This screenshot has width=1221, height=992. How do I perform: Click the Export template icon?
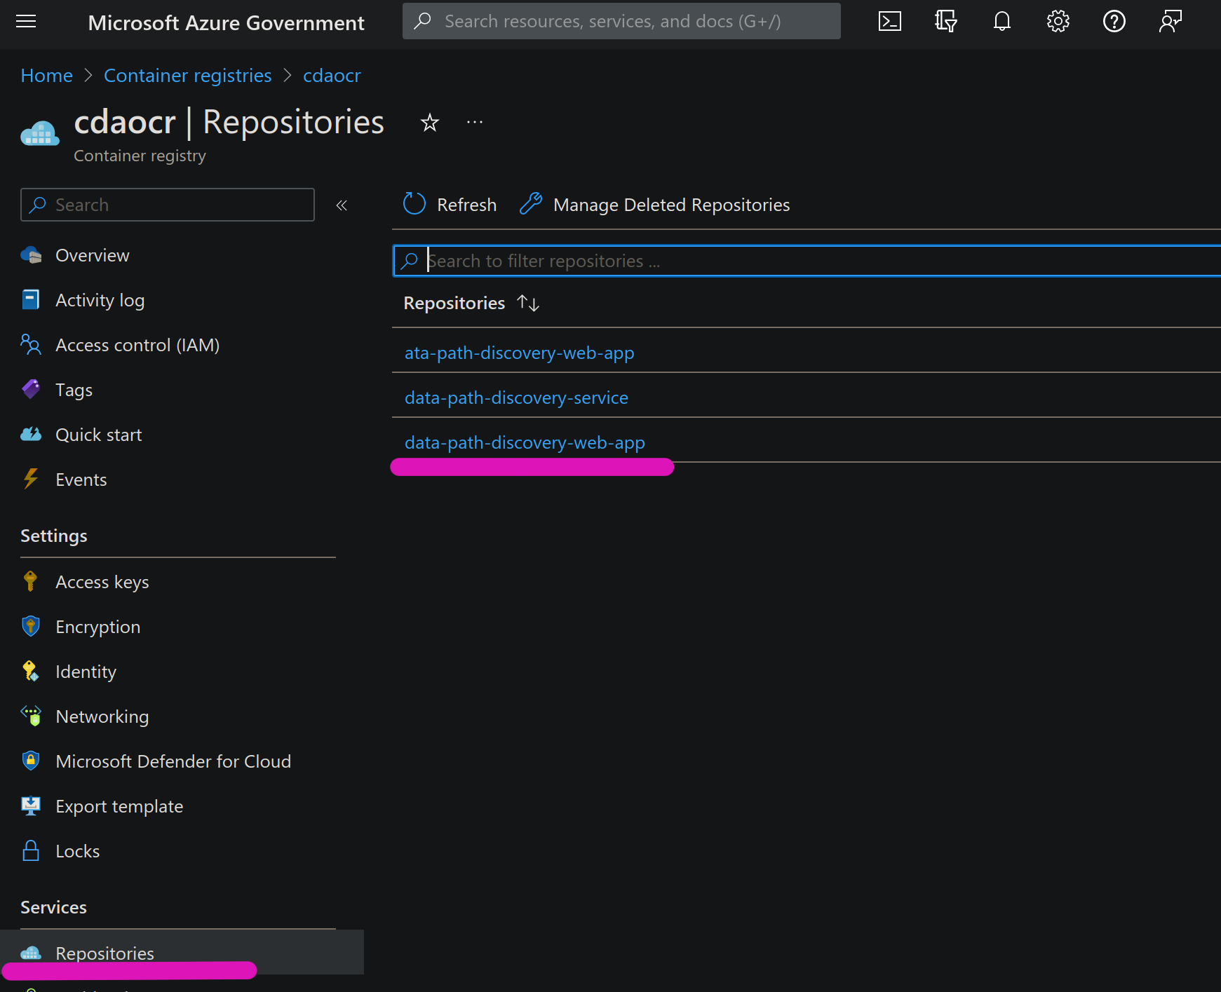coord(31,806)
